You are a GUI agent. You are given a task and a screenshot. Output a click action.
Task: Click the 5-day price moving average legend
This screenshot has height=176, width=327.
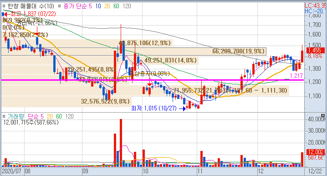click(x=90, y=6)
